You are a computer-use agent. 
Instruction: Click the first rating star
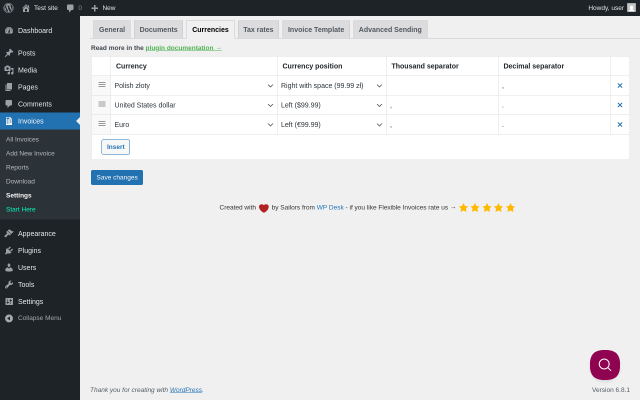[463, 207]
